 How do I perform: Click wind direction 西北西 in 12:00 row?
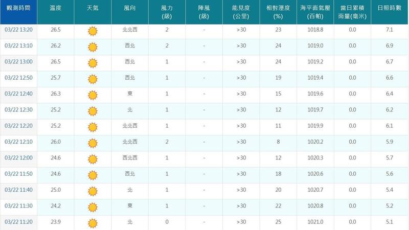(130, 158)
